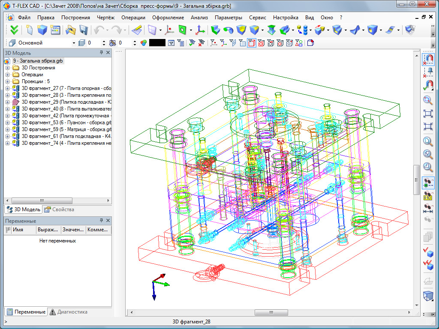Open the Файл menu

click(x=24, y=17)
